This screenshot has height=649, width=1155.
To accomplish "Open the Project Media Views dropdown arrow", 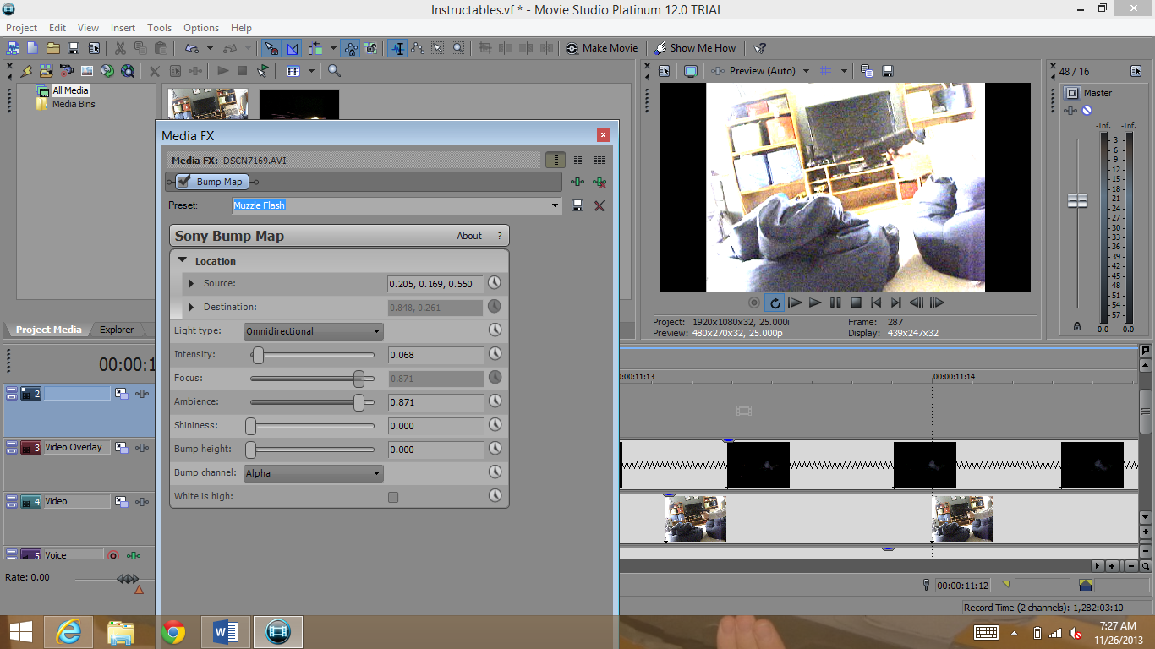I will pyautogui.click(x=311, y=71).
